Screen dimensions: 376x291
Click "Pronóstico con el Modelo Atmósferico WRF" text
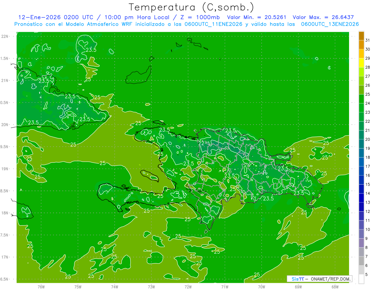point(74,24)
